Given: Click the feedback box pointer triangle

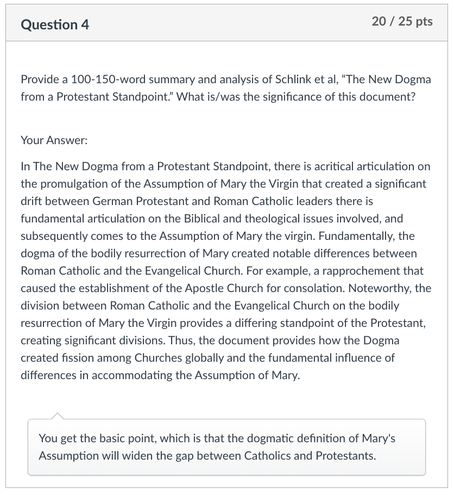Looking at the screenshot, I should [57, 416].
